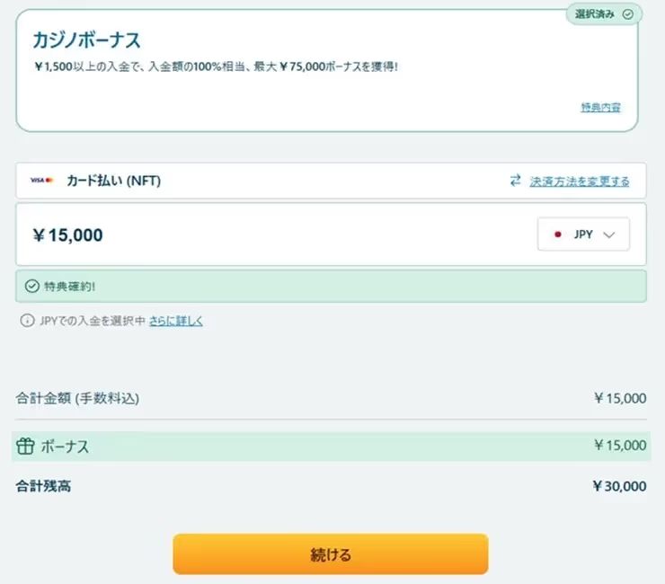
Task: Click the 特典確約! confirmation banner
Action: coord(331,287)
